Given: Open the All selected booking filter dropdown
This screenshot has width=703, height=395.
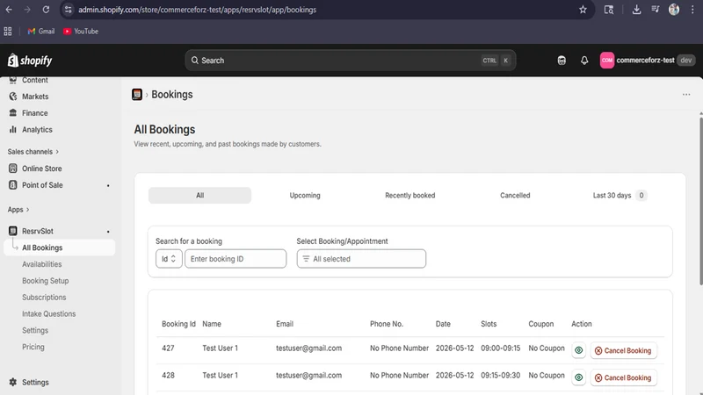Looking at the screenshot, I should point(361,259).
